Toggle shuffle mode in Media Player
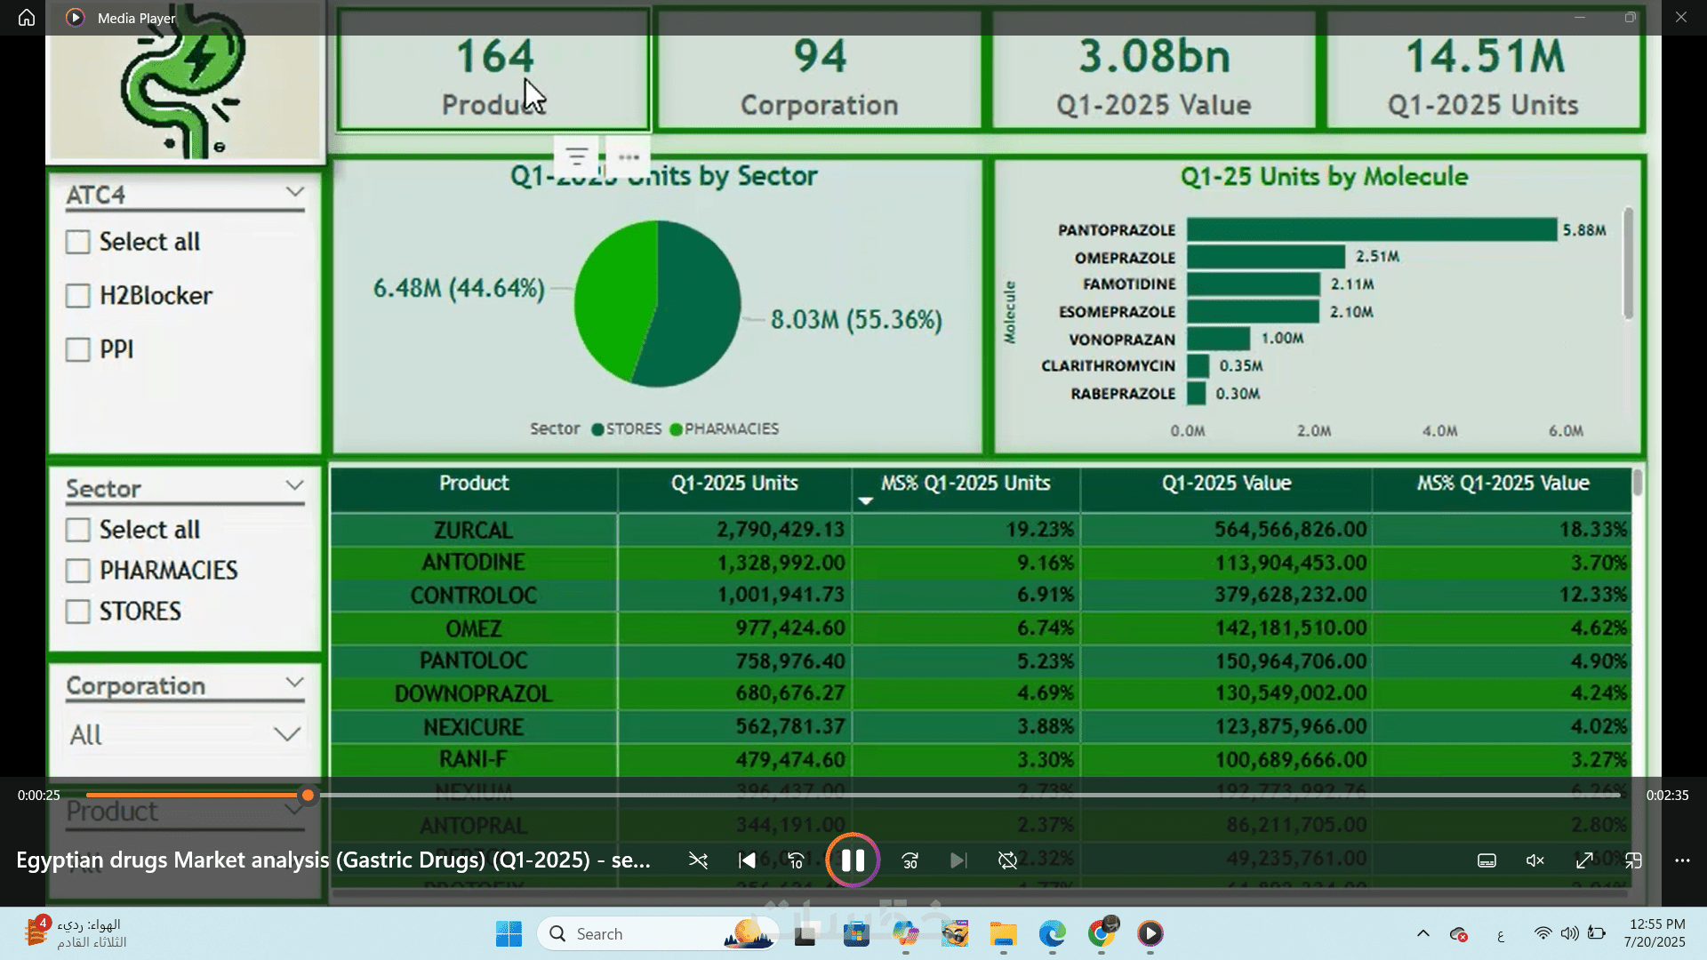1707x960 pixels. point(698,860)
